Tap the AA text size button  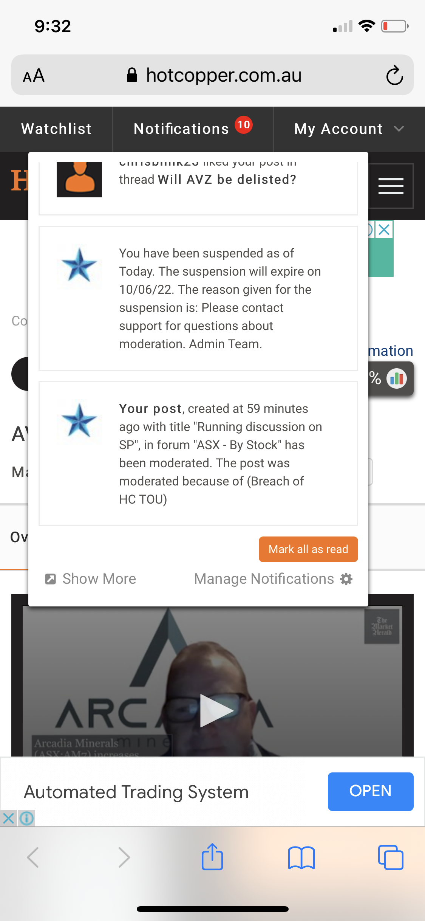coord(34,76)
